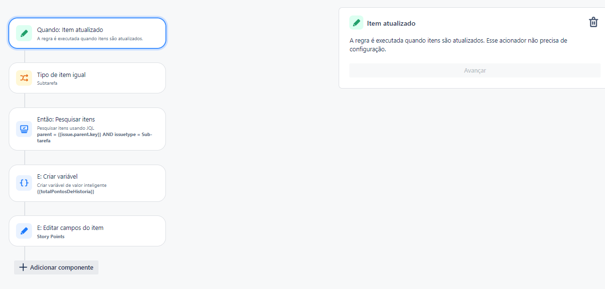
Task: Open the E: Editar campos do item title
Action: click(70, 228)
